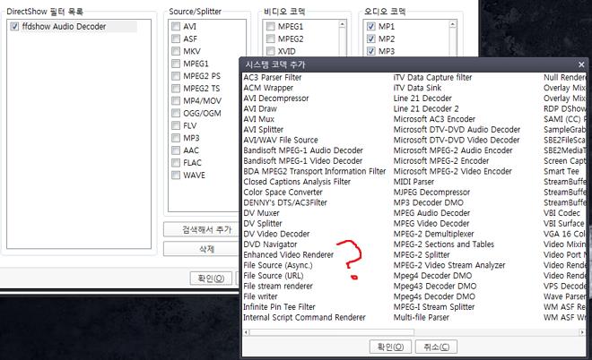Select MJPEG Decompressor
This screenshot has height=360, width=592.
click(432, 193)
